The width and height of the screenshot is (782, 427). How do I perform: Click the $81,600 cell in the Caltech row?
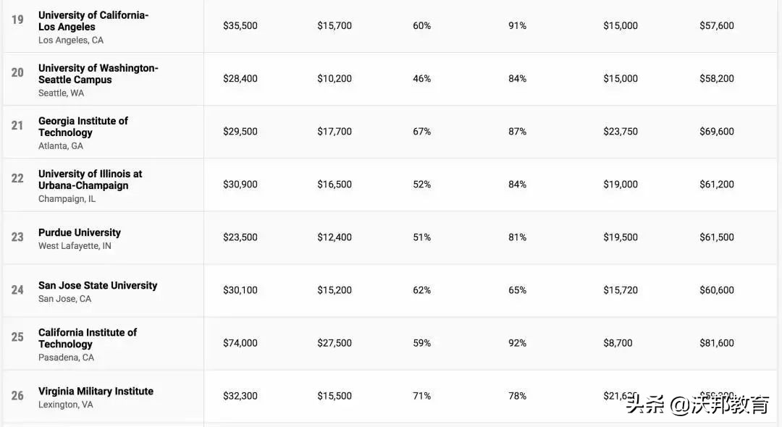716,343
